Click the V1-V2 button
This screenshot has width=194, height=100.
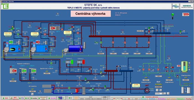tap(140, 31)
